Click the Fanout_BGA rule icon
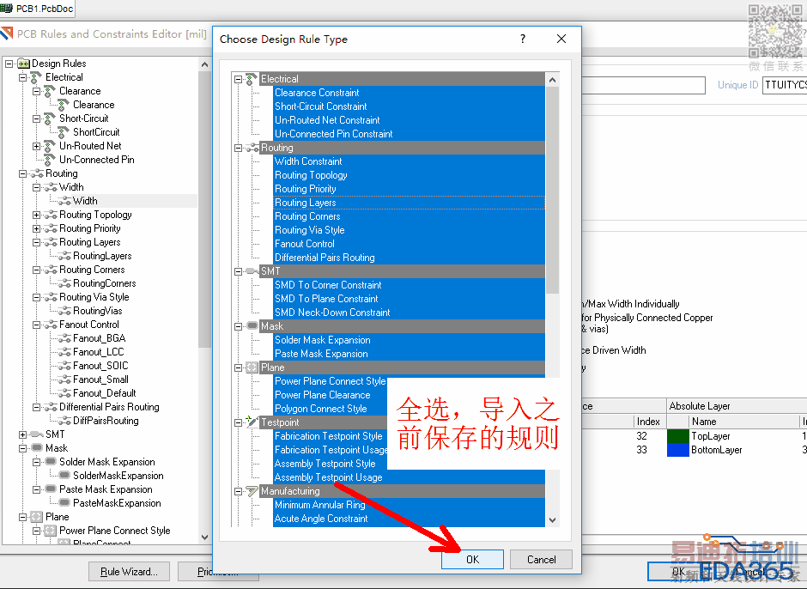This screenshot has height=589, width=807. (65, 338)
